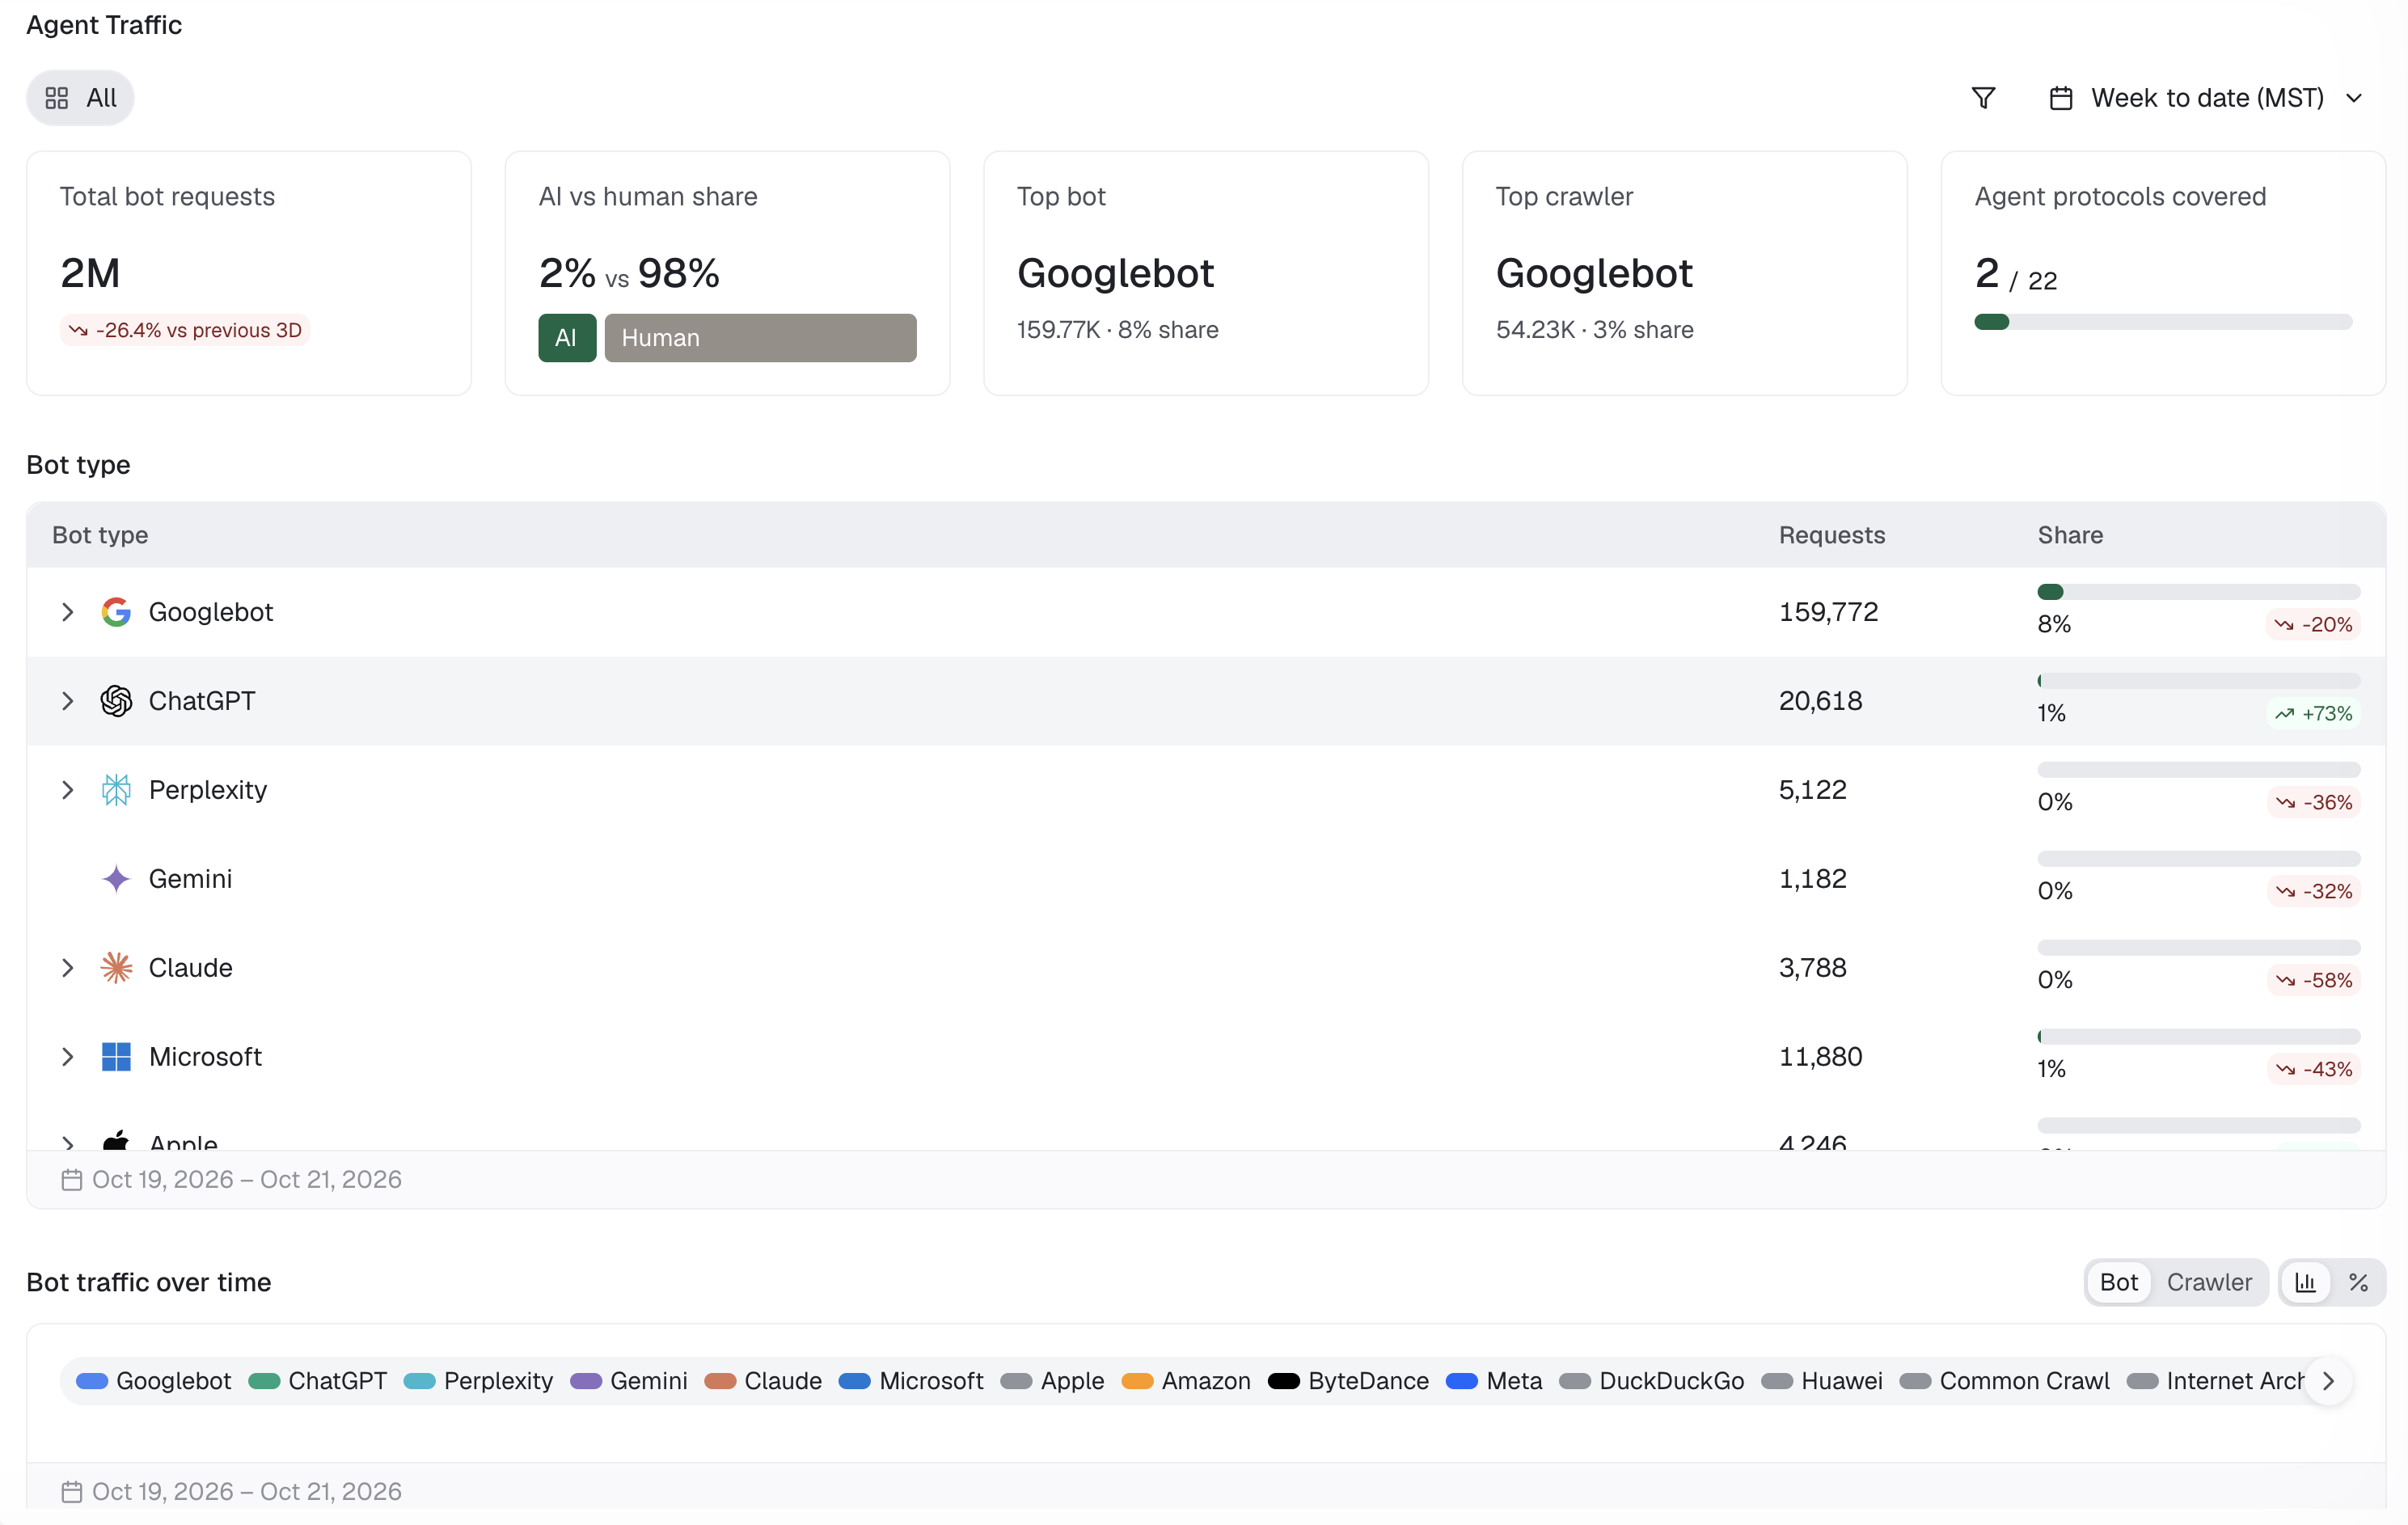The image size is (2408, 1525).
Task: Toggle chart to percentage mode
Action: coord(2358,1282)
